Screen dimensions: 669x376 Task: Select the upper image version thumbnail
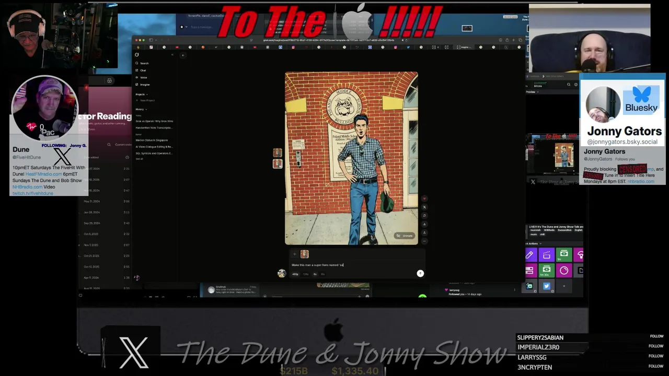coord(278,152)
